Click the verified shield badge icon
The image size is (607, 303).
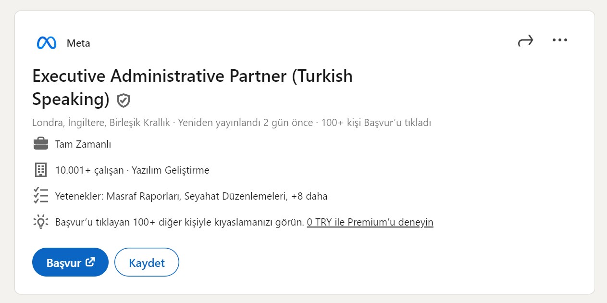point(124,101)
